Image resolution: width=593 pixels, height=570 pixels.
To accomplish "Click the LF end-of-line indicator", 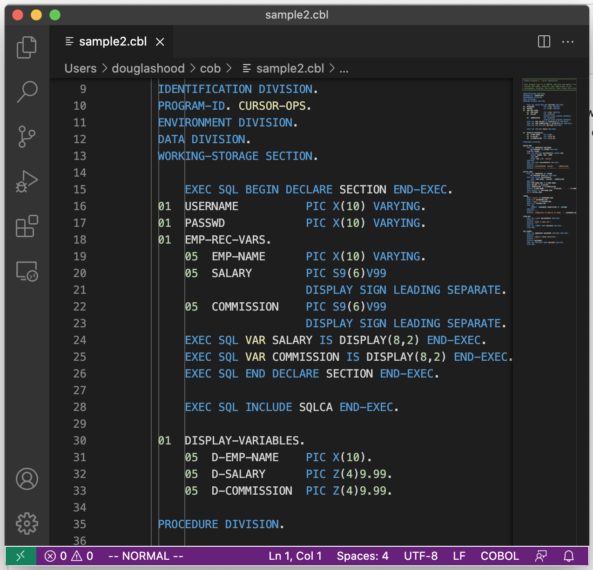I will coord(459,556).
